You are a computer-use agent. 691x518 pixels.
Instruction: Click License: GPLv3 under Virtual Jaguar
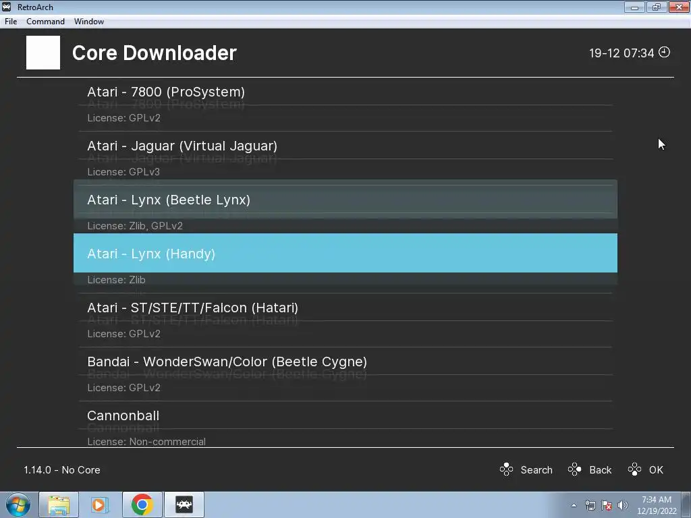point(124,172)
